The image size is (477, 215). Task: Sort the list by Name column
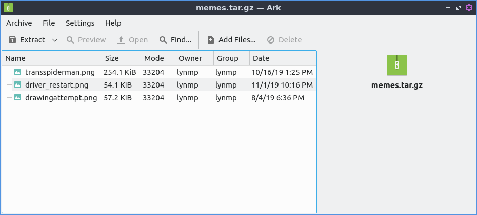(51, 58)
